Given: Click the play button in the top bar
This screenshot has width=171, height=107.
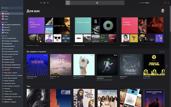Looking at the screenshot, I should pyautogui.click(x=44, y=3).
